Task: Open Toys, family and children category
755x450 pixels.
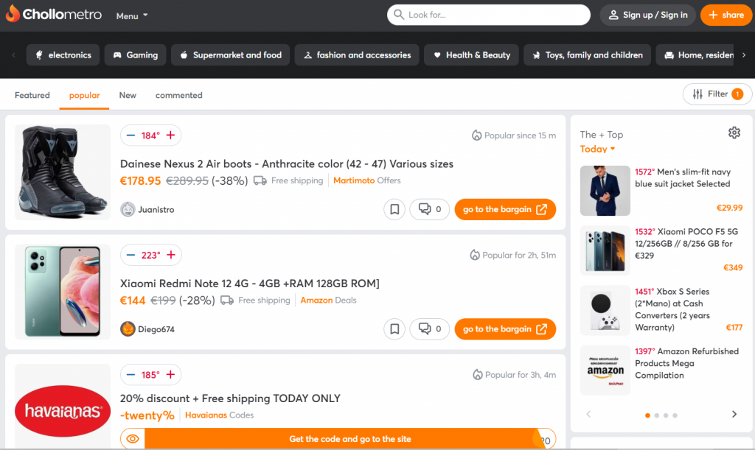Action: pos(588,55)
